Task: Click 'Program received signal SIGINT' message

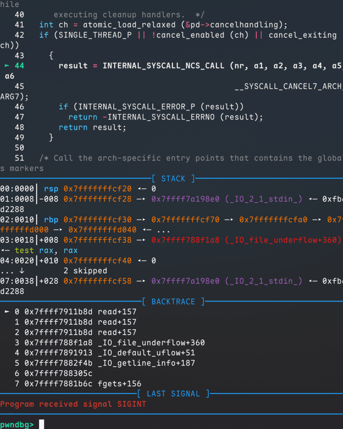Action: coord(73,404)
